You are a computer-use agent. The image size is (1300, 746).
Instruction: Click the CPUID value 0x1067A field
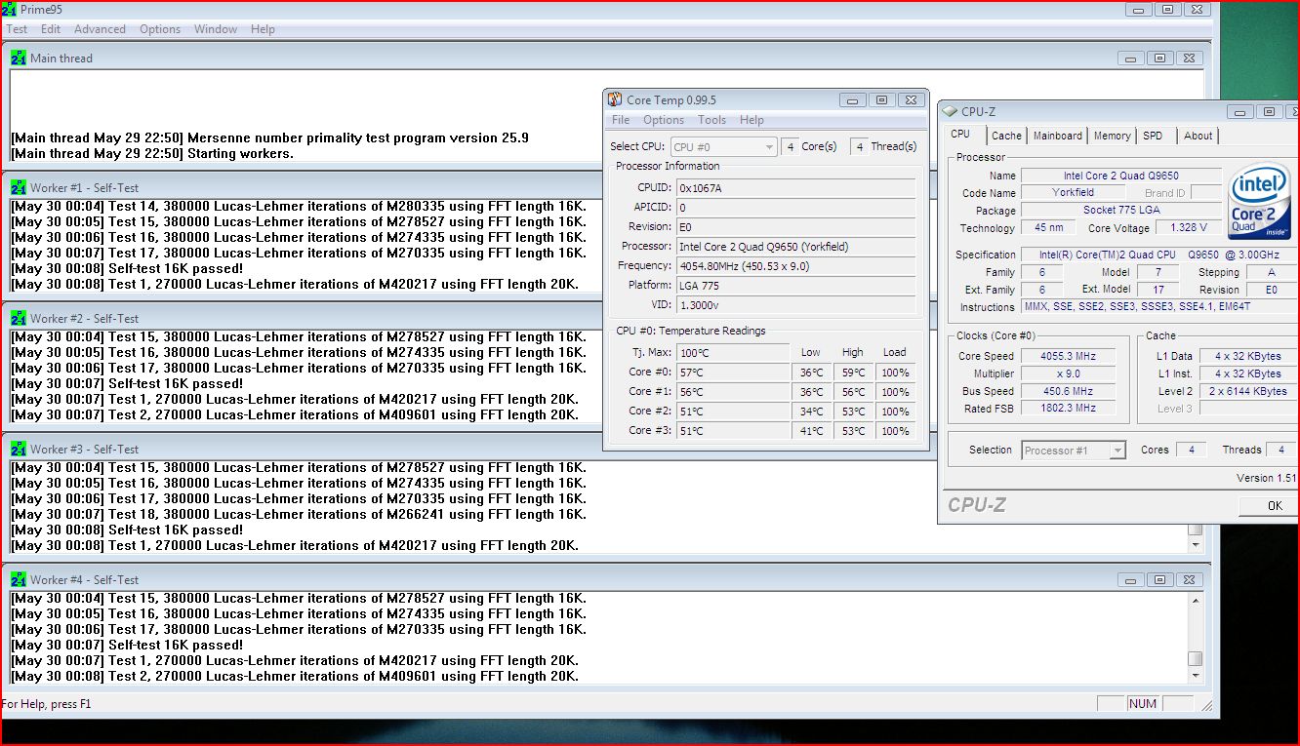(796, 187)
